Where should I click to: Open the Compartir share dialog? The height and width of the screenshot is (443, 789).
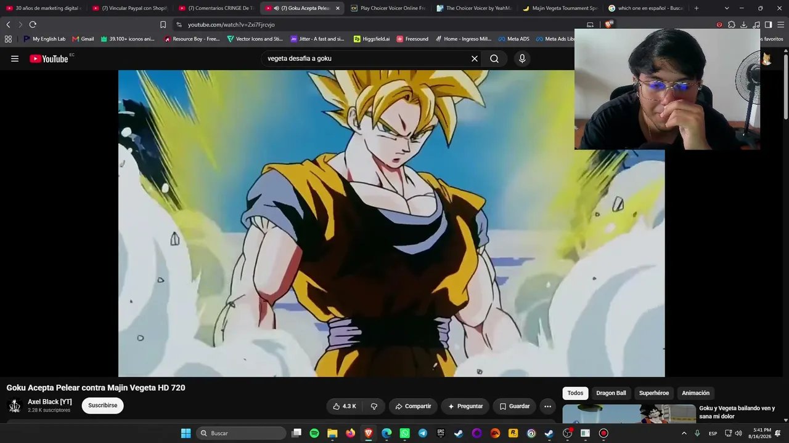coord(413,406)
